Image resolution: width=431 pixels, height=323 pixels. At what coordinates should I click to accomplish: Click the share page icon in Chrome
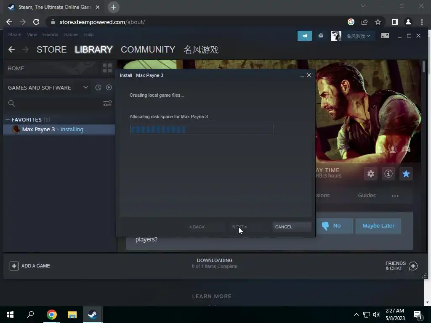364,22
